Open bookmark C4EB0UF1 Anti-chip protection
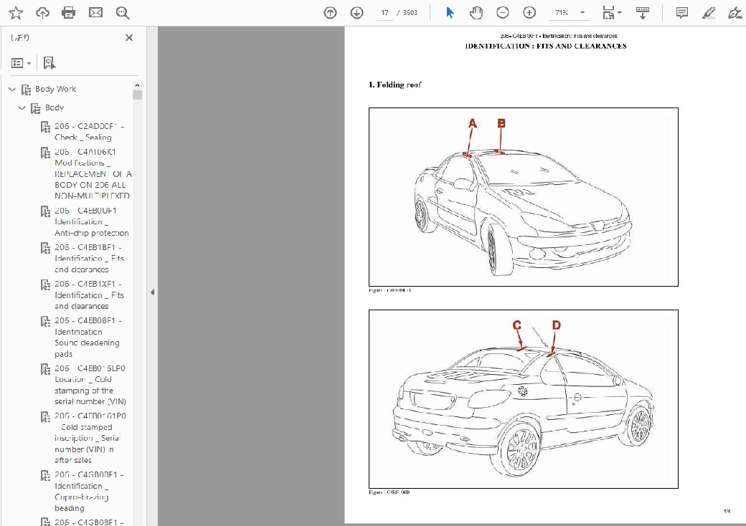 tap(91, 222)
